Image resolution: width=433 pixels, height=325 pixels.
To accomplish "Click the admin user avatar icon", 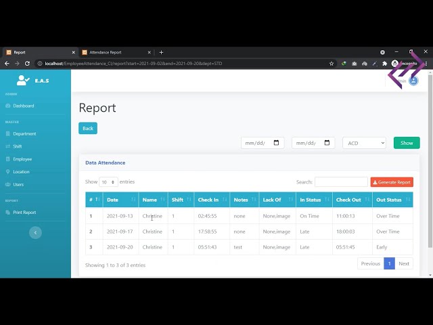I will click(413, 81).
